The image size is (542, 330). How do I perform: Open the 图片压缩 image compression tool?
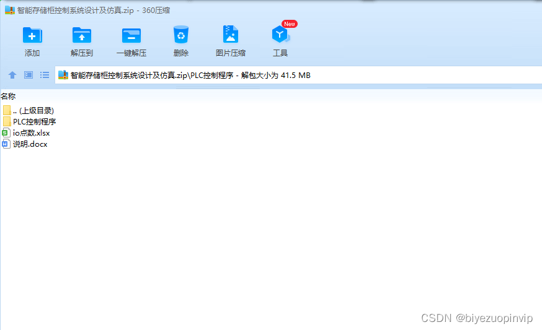point(230,35)
